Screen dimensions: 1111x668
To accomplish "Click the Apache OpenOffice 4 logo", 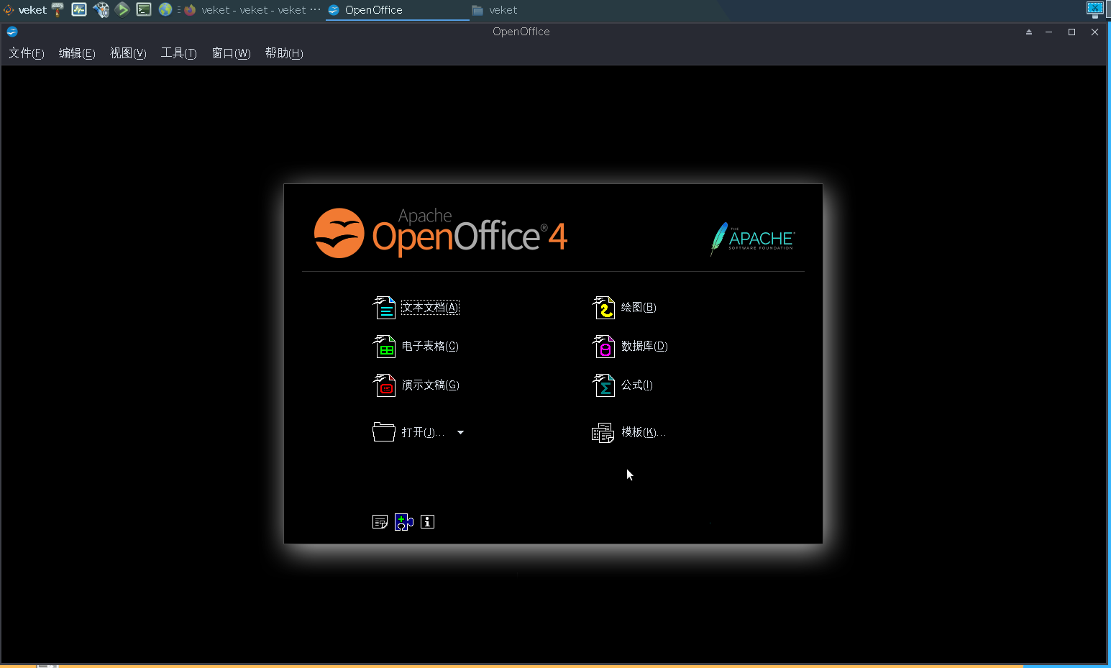I will tap(441, 233).
